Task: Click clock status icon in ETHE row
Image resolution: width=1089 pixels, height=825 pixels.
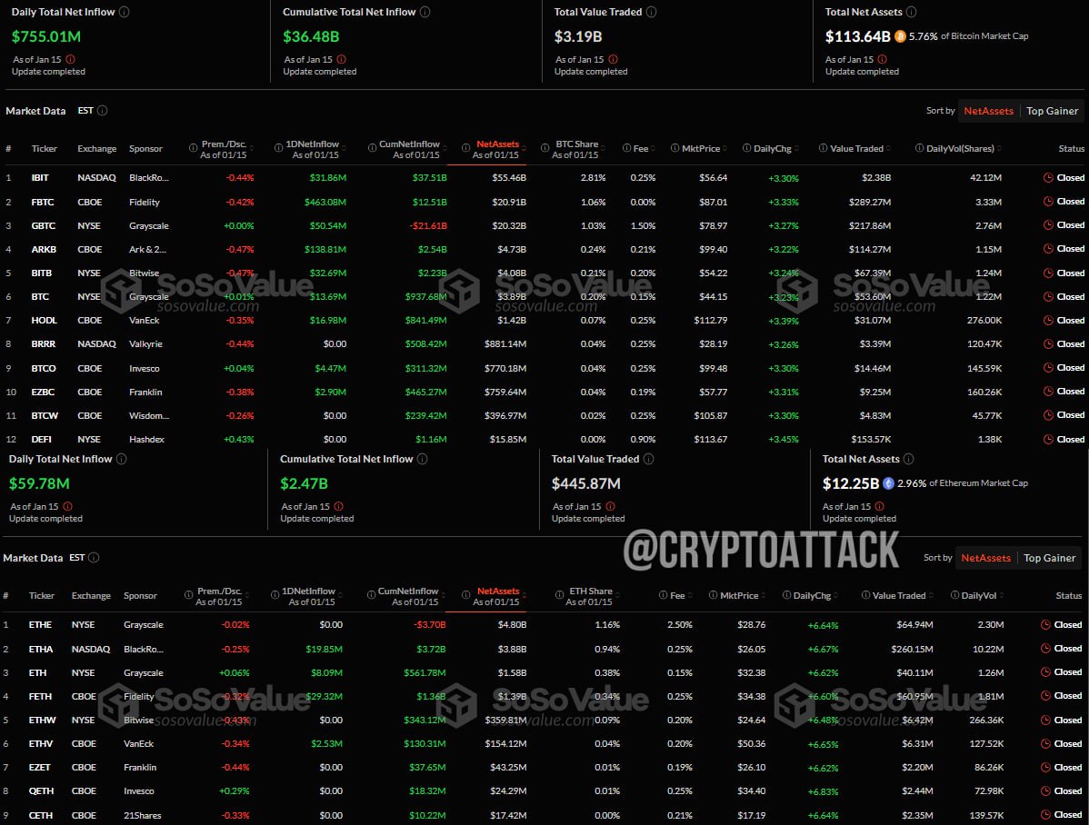Action: [x=1045, y=625]
